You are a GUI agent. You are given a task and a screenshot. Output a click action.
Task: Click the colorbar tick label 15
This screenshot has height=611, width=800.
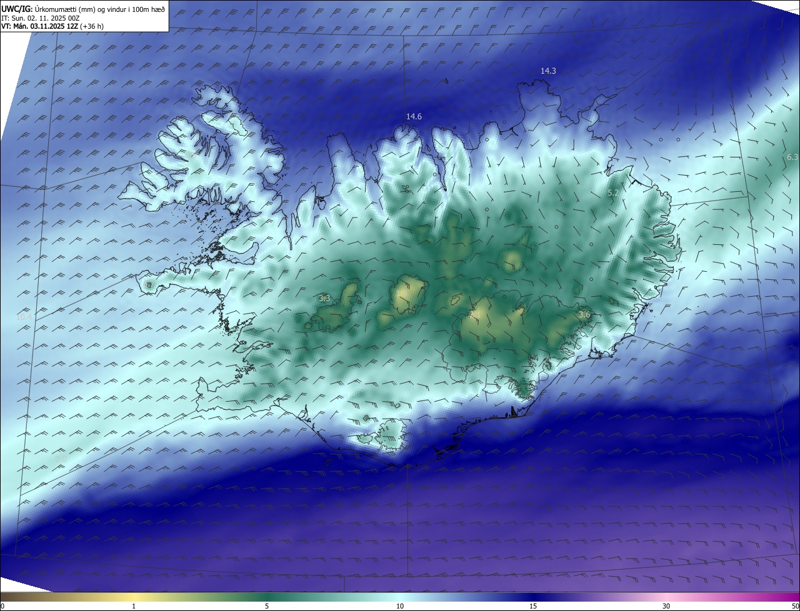tap(533, 606)
